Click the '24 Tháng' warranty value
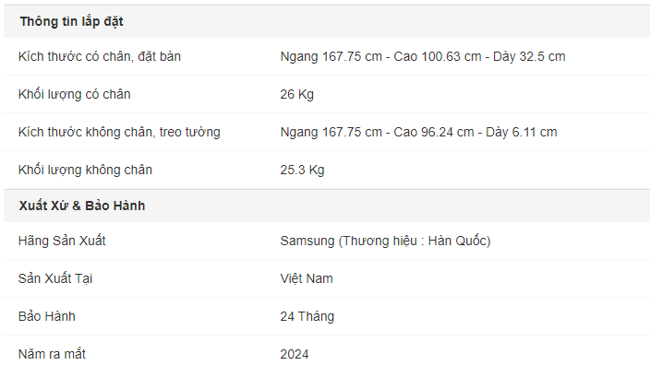Image resolution: width=650 pixels, height=377 pixels. click(307, 316)
